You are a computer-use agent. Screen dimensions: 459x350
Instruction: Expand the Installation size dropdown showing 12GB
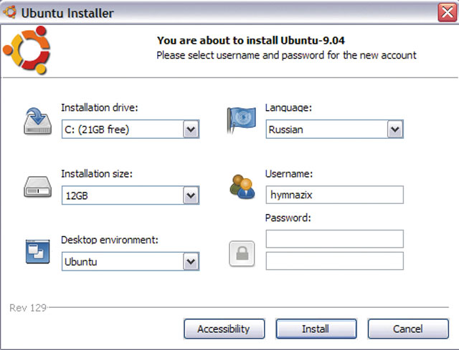click(x=131, y=195)
